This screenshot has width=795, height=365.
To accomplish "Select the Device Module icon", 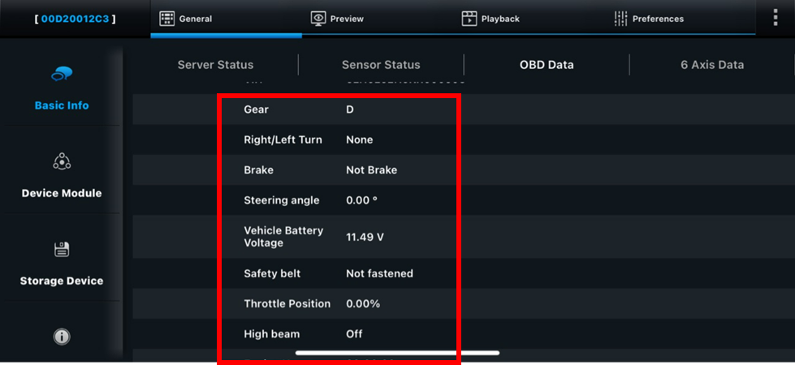I will click(62, 161).
